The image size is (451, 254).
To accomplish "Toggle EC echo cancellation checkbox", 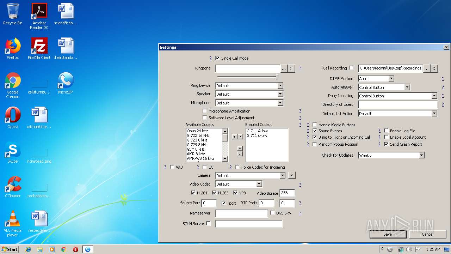I will pos(205,167).
